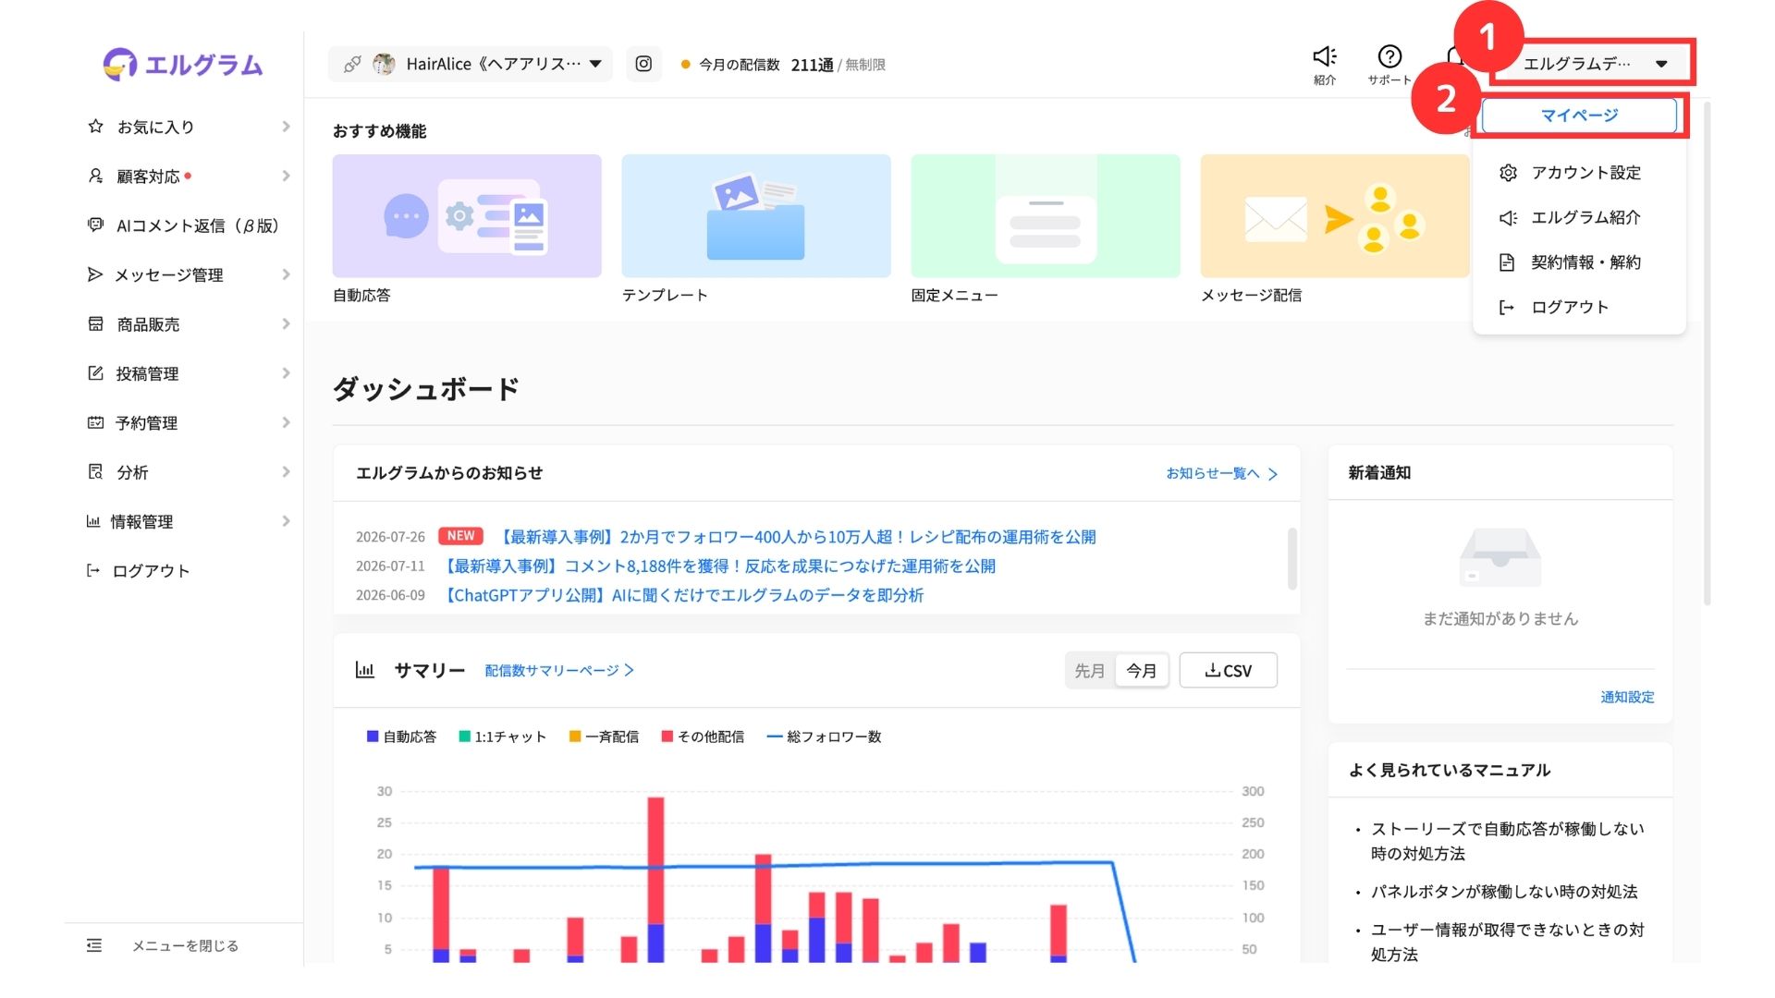
Task: Click the star icon for お気に入り
Action: 95,127
